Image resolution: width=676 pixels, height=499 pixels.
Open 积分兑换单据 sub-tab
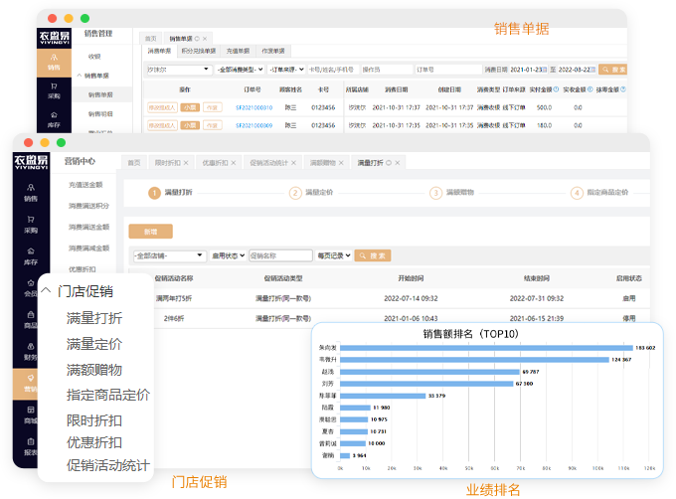point(198,51)
